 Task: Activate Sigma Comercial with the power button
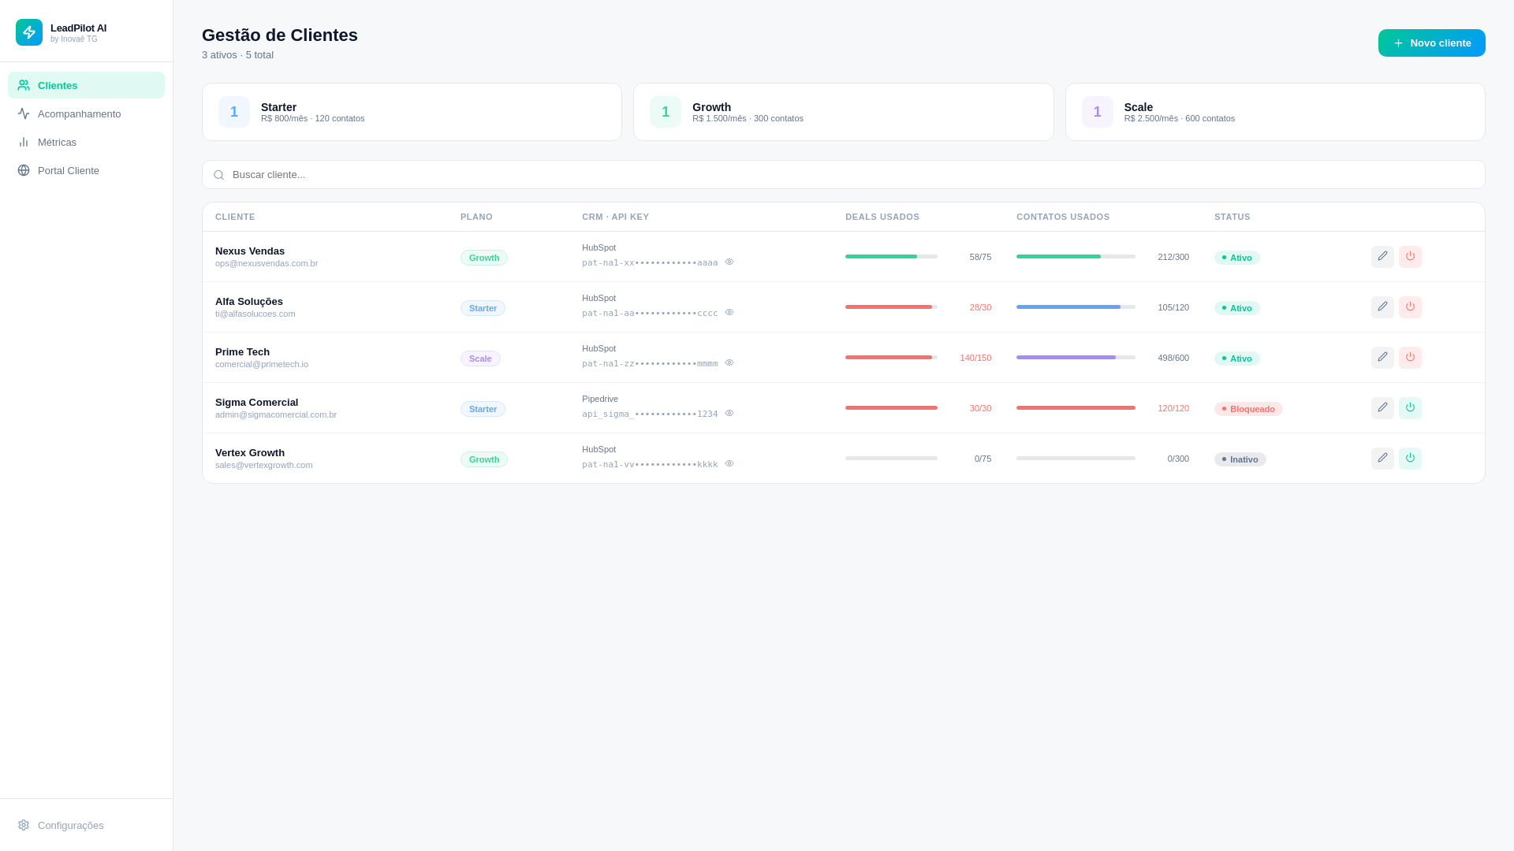coord(1410,407)
